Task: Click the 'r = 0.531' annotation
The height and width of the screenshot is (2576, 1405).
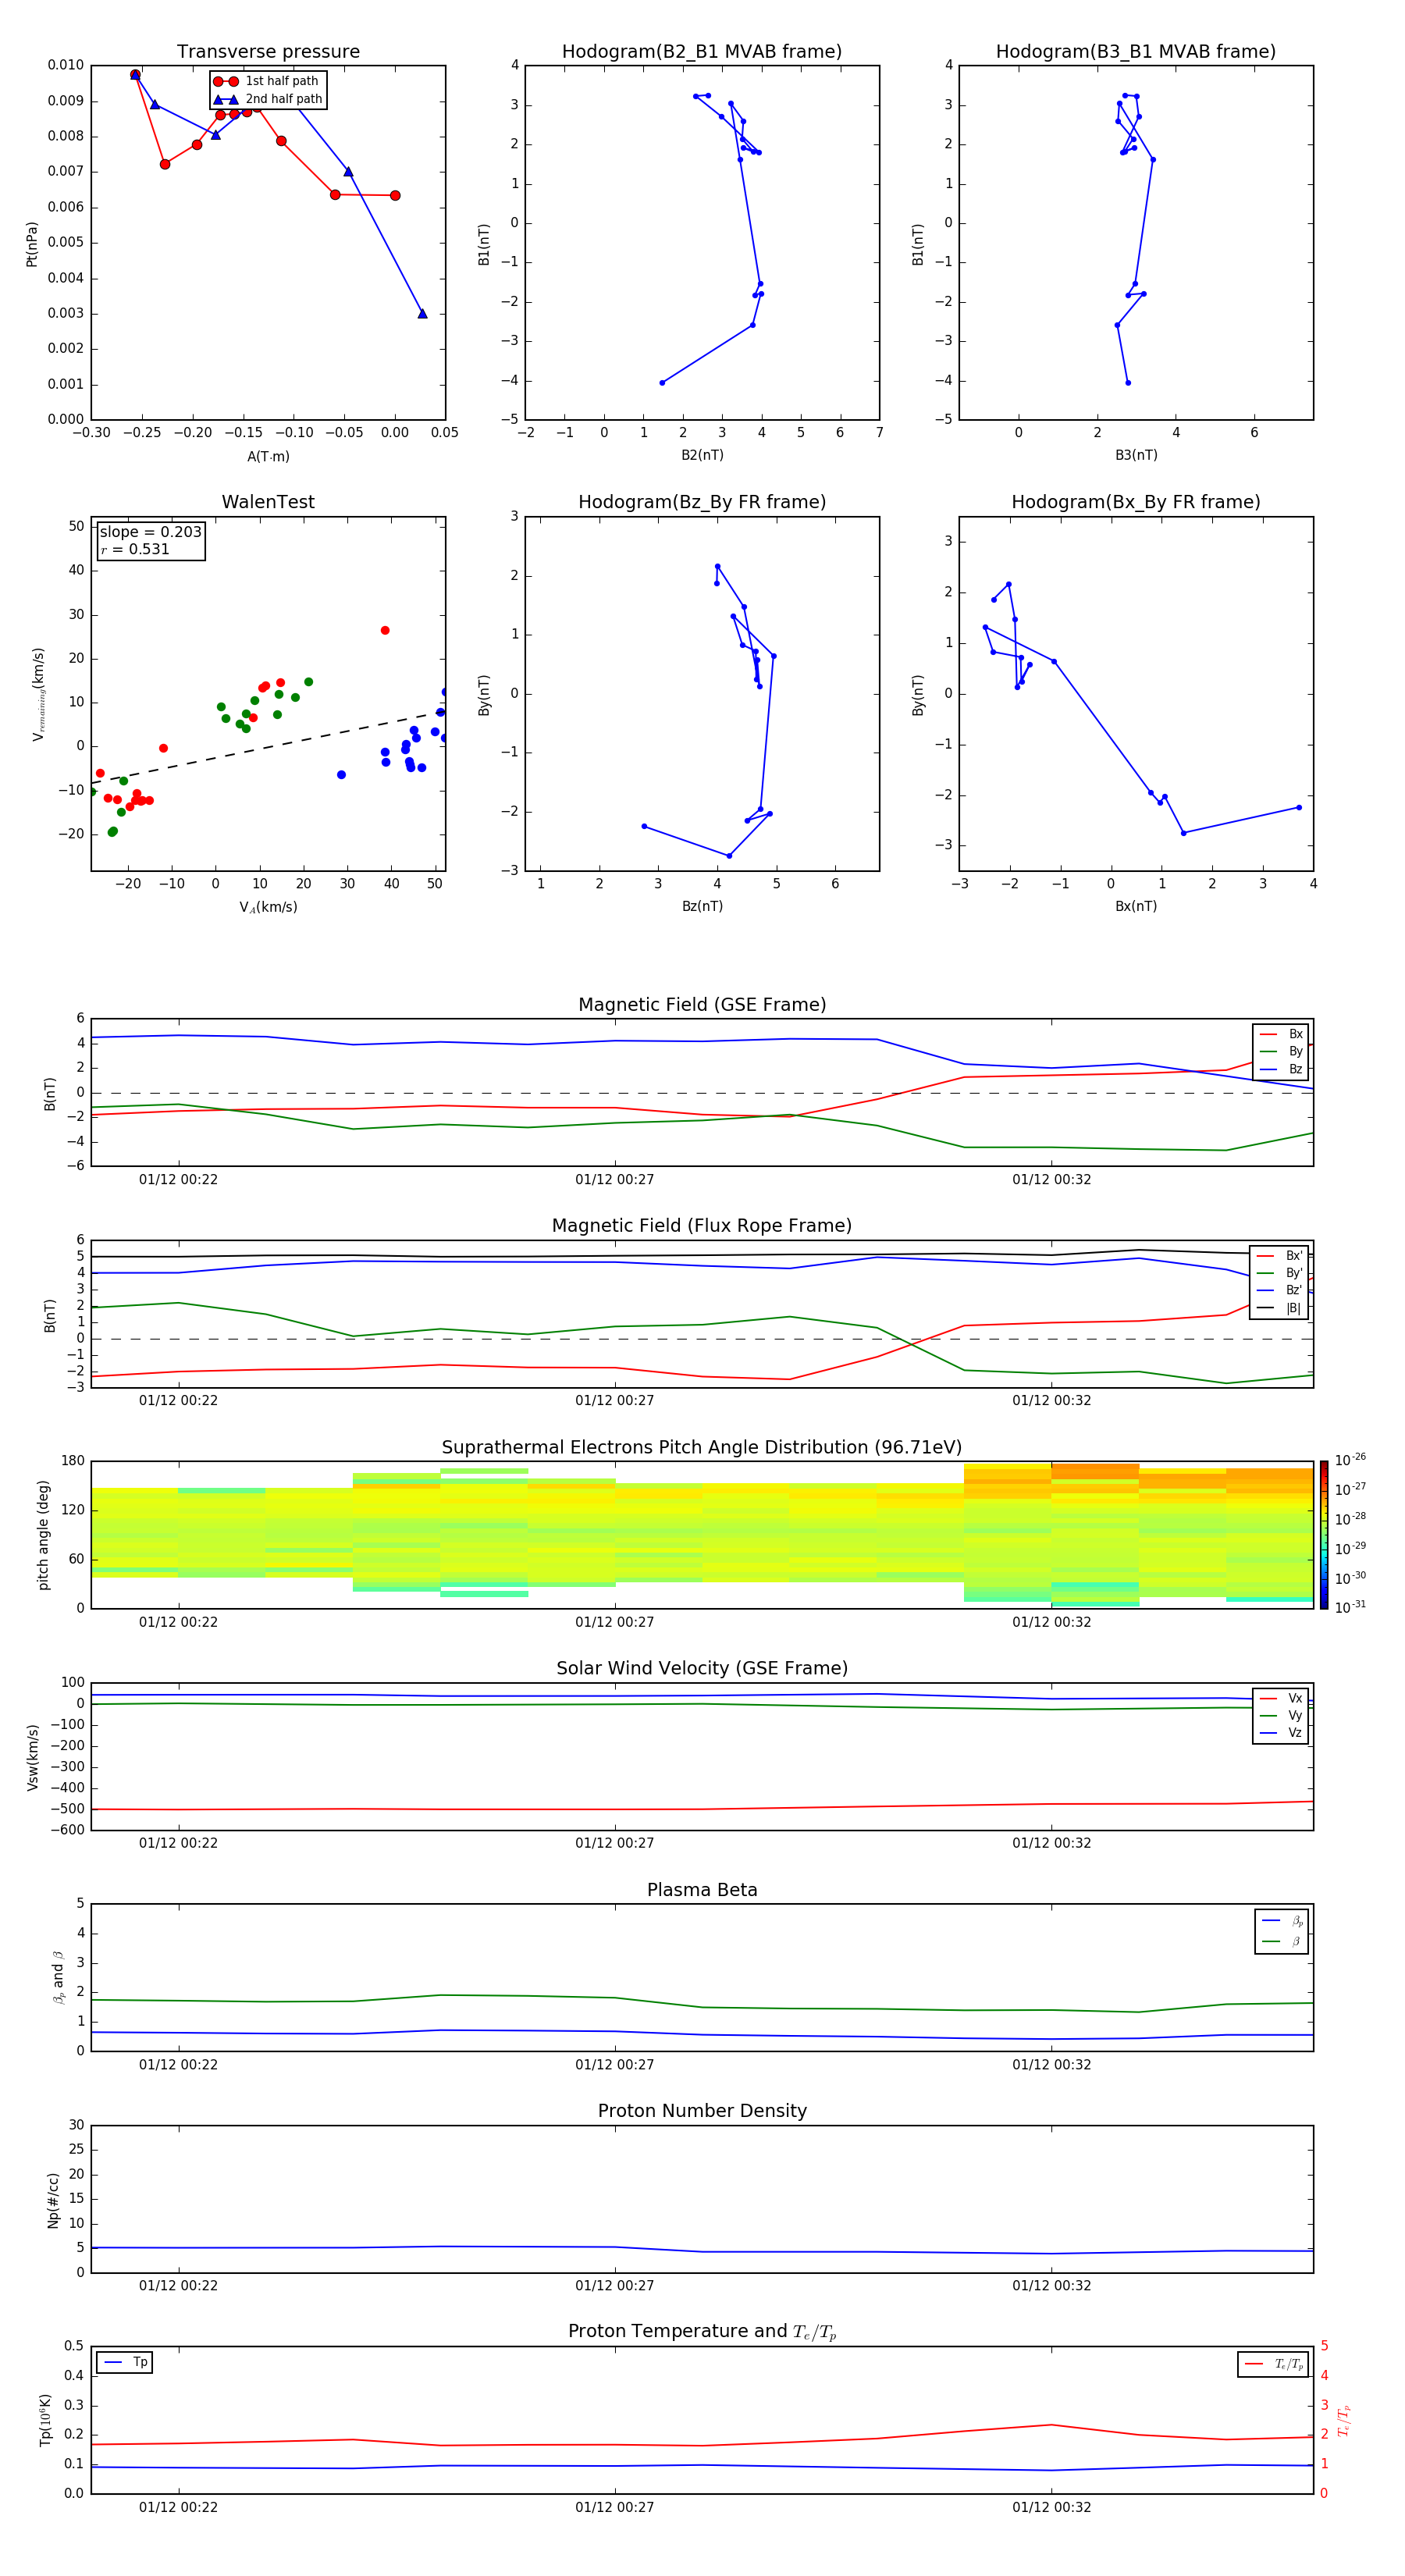Action: (135, 549)
